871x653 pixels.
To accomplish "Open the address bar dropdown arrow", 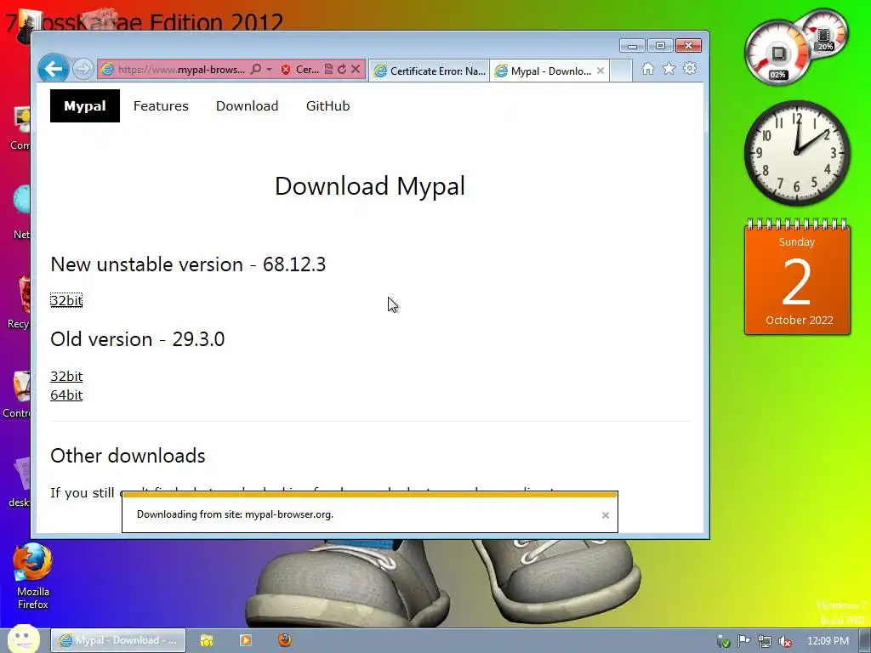I will [x=270, y=70].
